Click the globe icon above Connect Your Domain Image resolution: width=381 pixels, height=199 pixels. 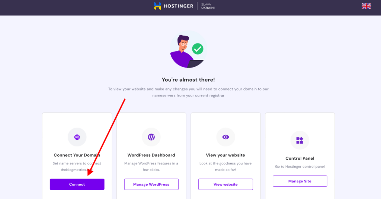tap(77, 137)
